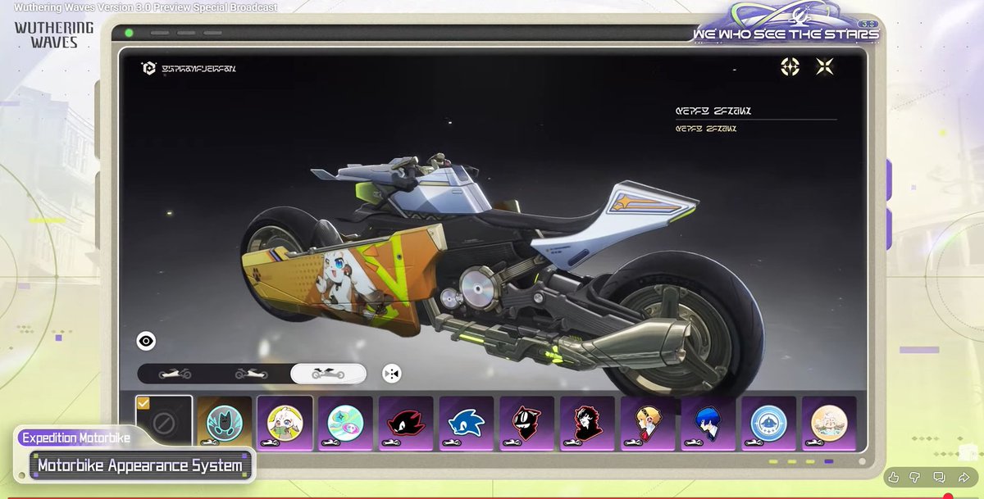Click the mirror symmetry icon beside bike tabs
The width and height of the screenshot is (984, 499).
pos(392,374)
